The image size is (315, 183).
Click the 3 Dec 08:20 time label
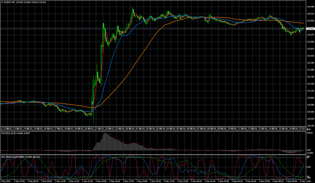point(33,181)
